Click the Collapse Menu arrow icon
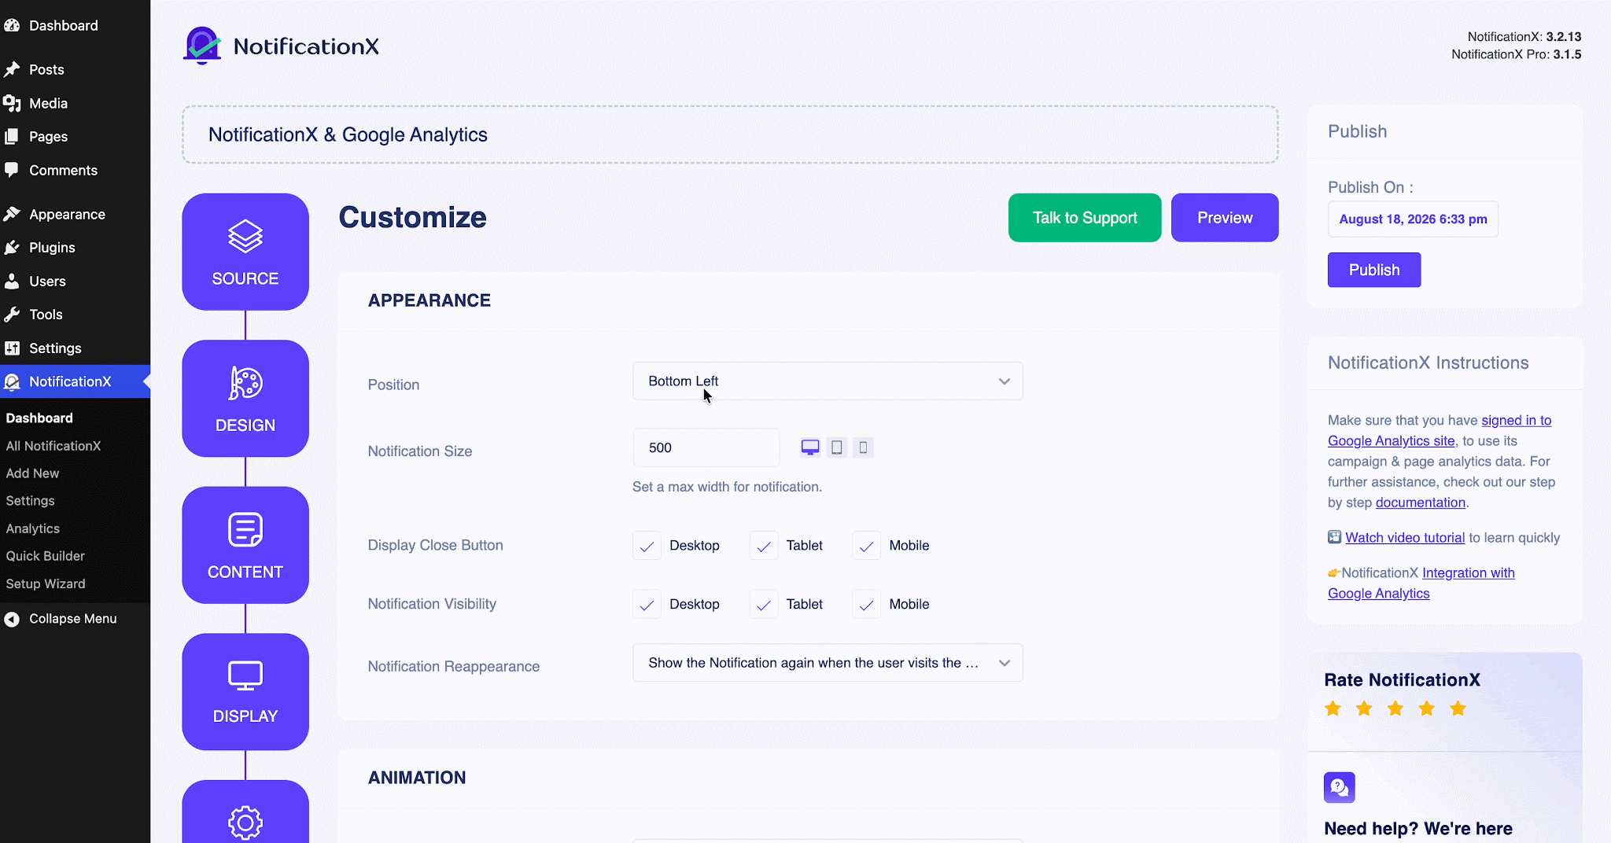 (12, 619)
